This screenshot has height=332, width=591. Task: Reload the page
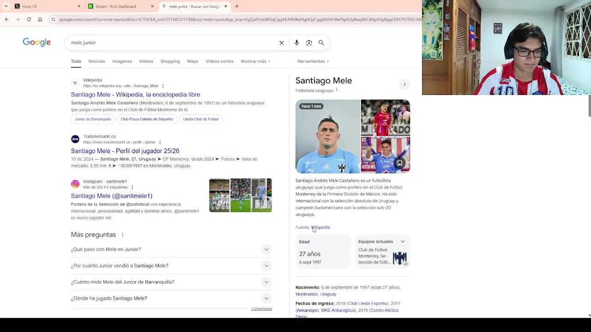pyautogui.click(x=29, y=19)
